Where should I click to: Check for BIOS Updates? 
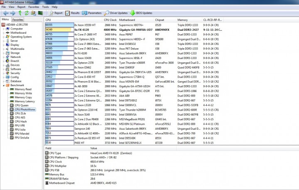click(x=141, y=13)
